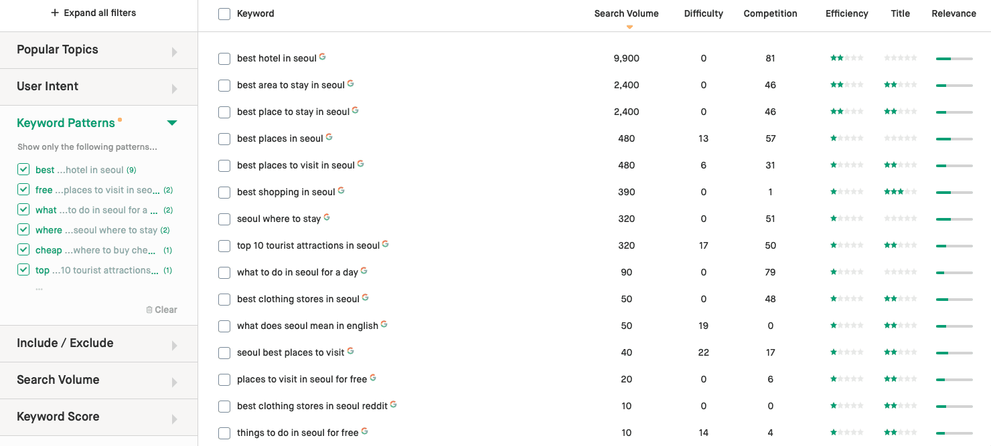Click Google icon after 'seoul where to stay'

point(327,217)
